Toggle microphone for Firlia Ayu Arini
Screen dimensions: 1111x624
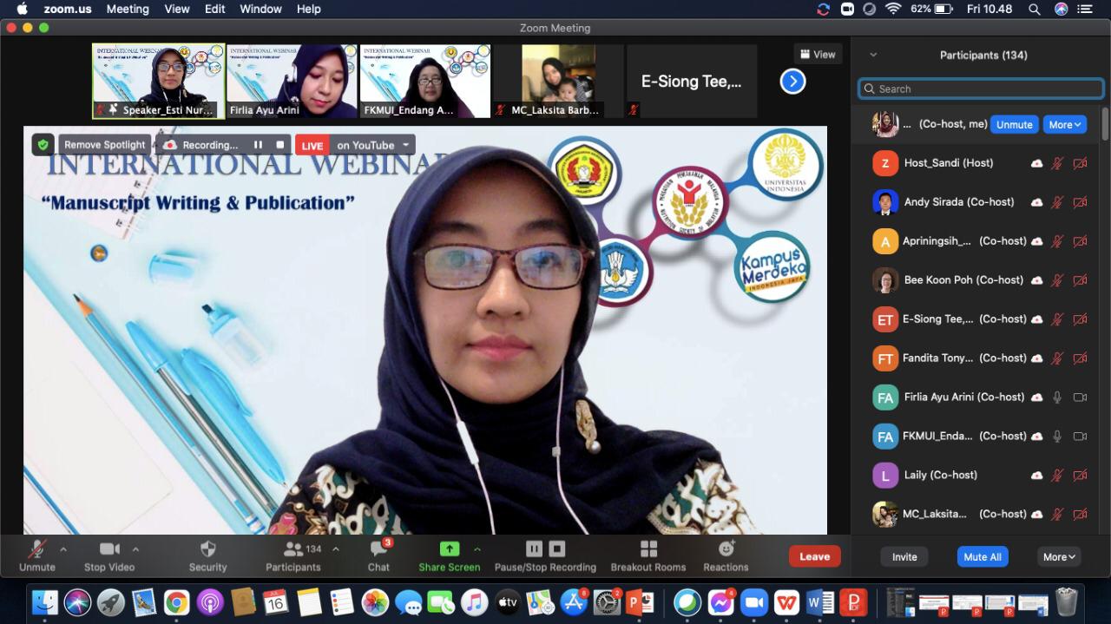pyautogui.click(x=1057, y=397)
